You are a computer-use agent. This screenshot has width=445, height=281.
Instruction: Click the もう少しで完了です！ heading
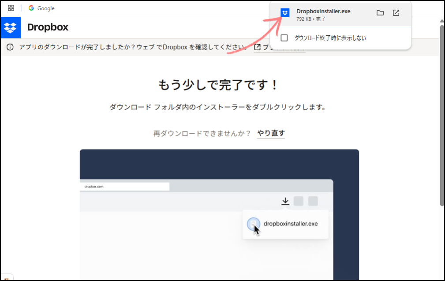[218, 85]
